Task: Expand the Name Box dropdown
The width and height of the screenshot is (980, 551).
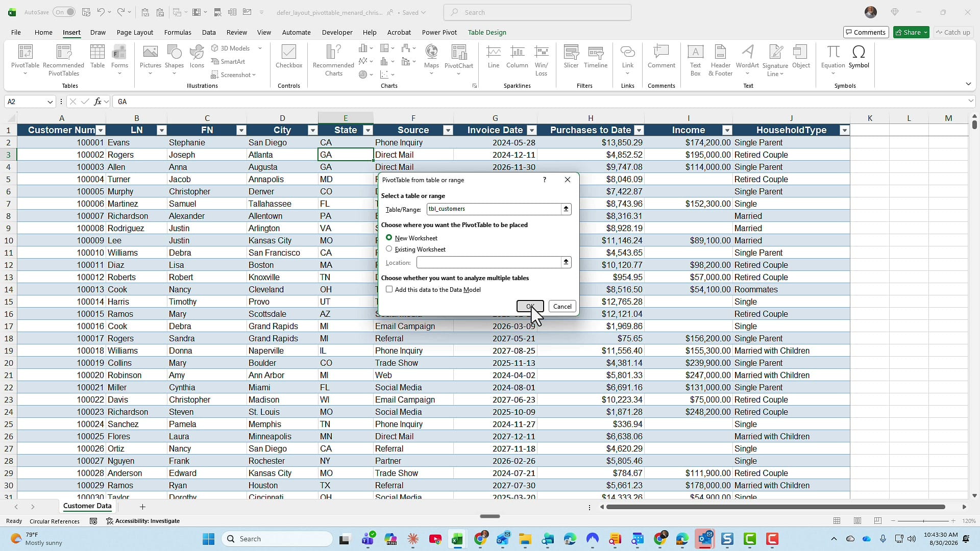Action: [50, 102]
